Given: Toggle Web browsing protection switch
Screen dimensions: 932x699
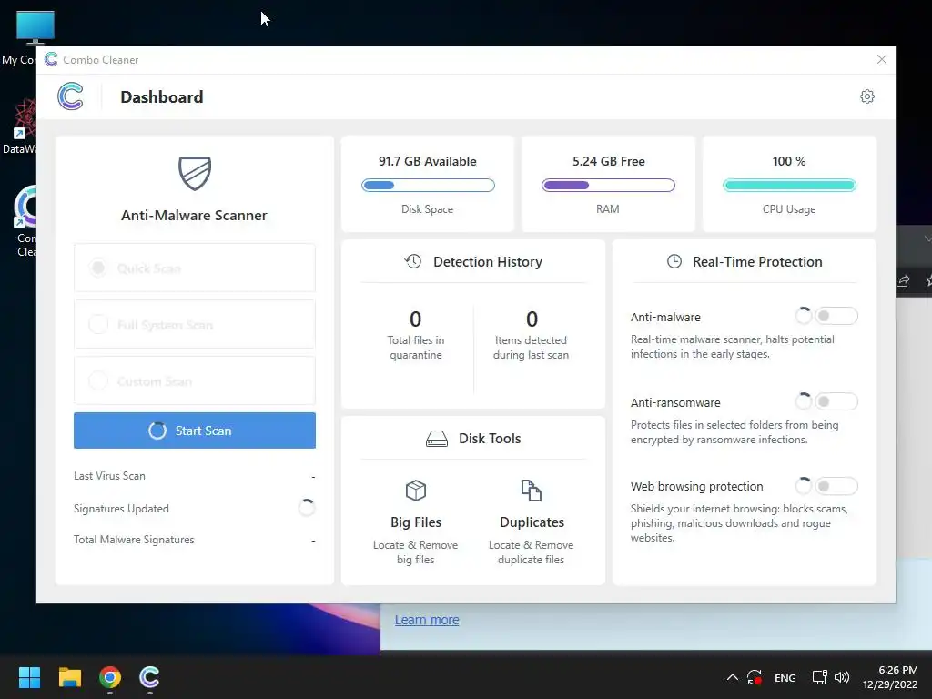Looking at the screenshot, I should tap(836, 486).
